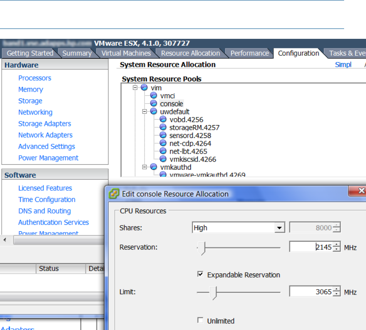Image resolution: width=366 pixels, height=330 pixels.
Task: Click the net-cdp.4264 pool icon
Action: (163, 143)
